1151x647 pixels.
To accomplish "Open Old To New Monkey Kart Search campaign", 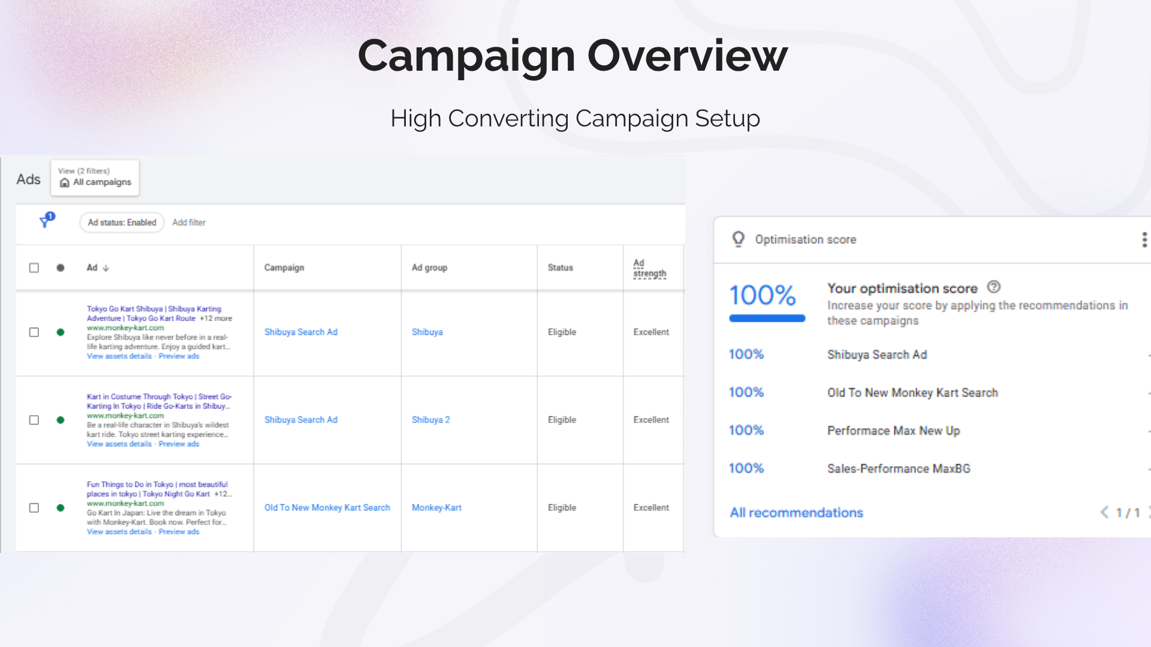I will tap(327, 507).
